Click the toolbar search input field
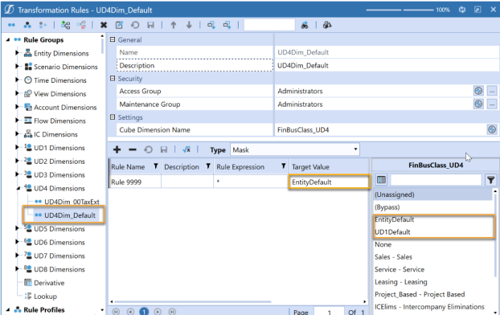The image size is (500, 315). click(x=269, y=25)
